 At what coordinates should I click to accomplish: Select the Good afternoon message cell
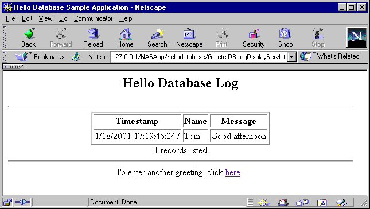click(239, 136)
